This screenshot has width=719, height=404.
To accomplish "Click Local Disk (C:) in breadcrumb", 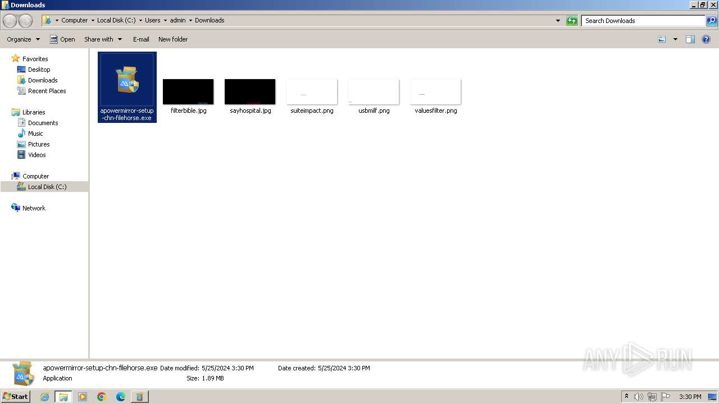I will pos(116,20).
